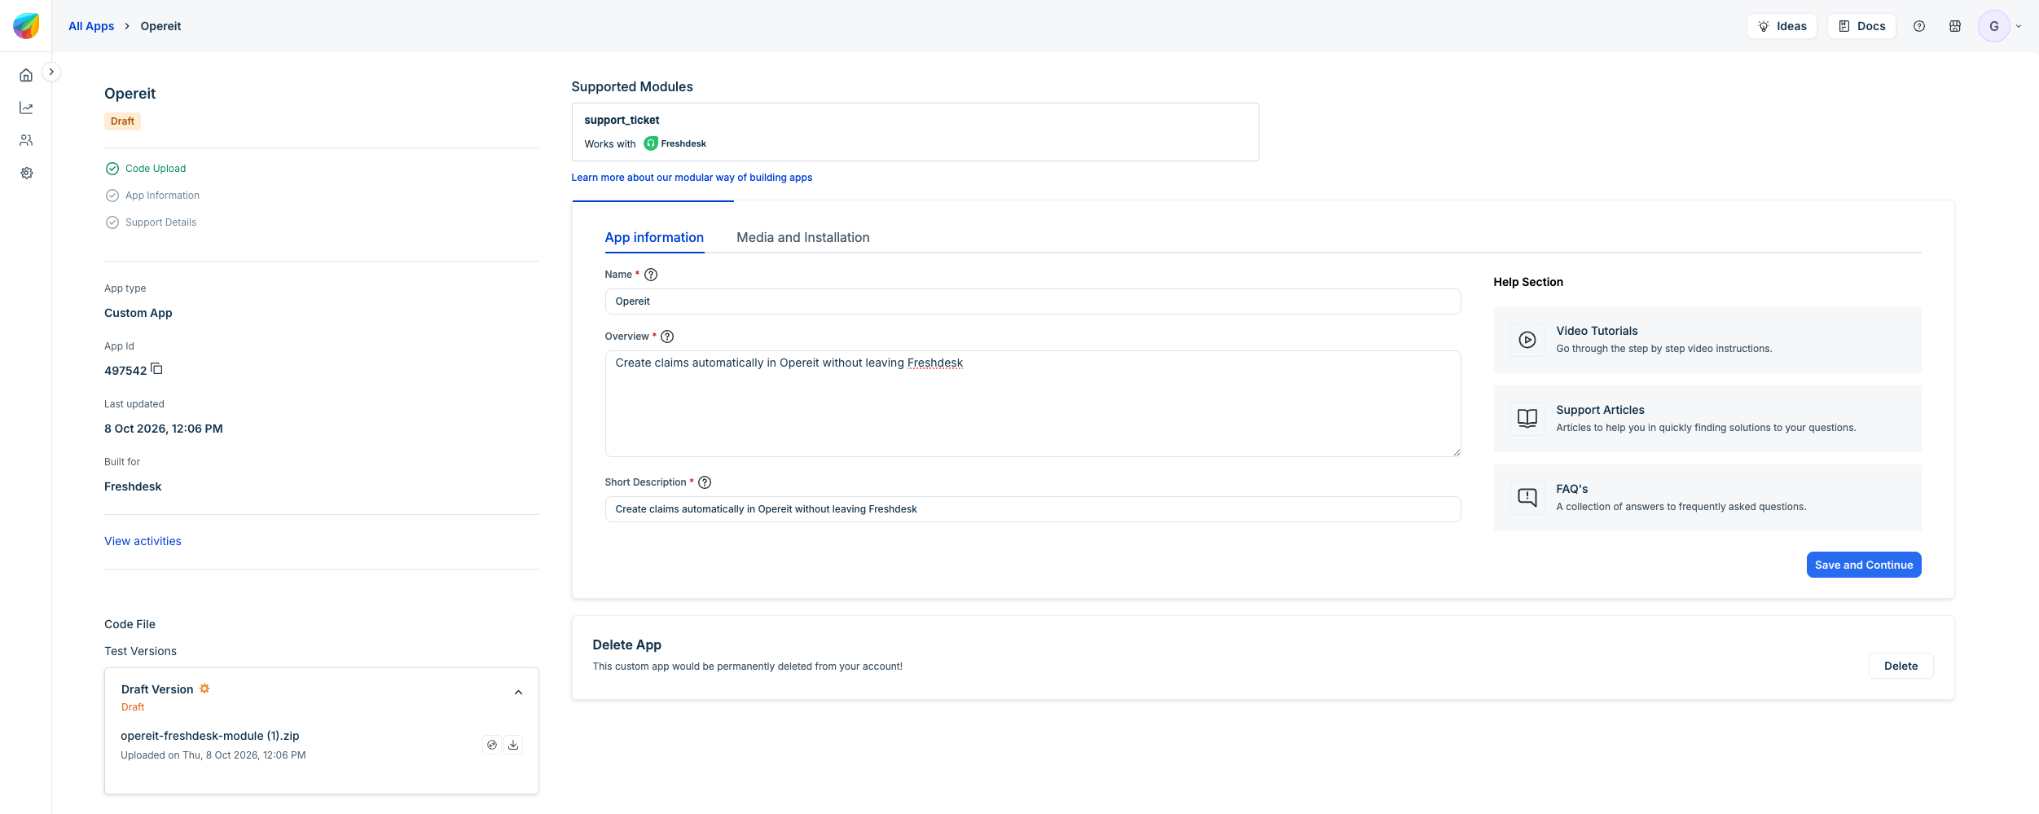Show the Name field help tooltip icon
The width and height of the screenshot is (2039, 814).
(651, 275)
